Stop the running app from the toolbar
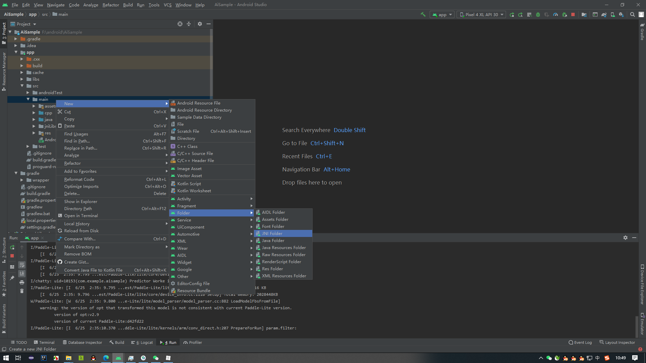Image resolution: width=646 pixels, height=363 pixels. 573,14
